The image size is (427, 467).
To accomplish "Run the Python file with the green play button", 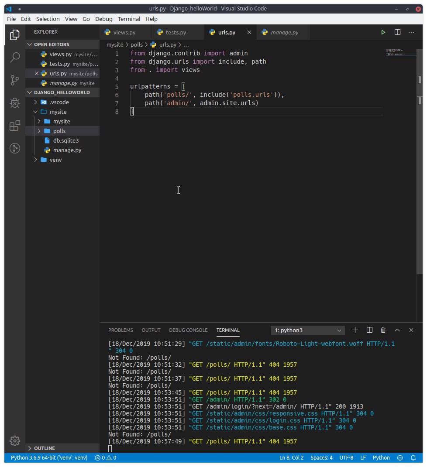I will [x=383, y=32].
